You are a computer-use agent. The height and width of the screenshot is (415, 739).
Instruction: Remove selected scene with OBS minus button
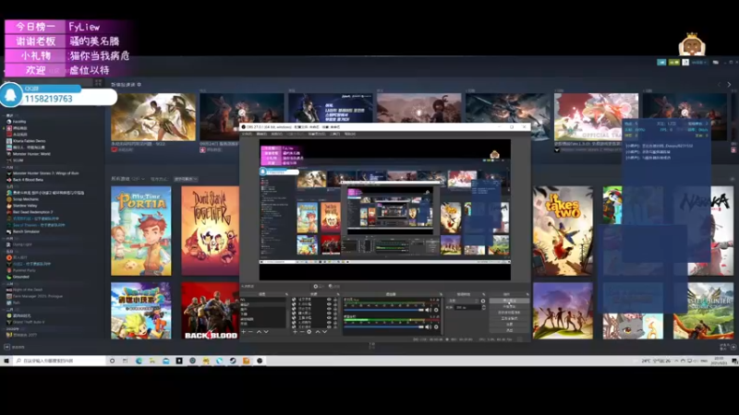(x=250, y=332)
